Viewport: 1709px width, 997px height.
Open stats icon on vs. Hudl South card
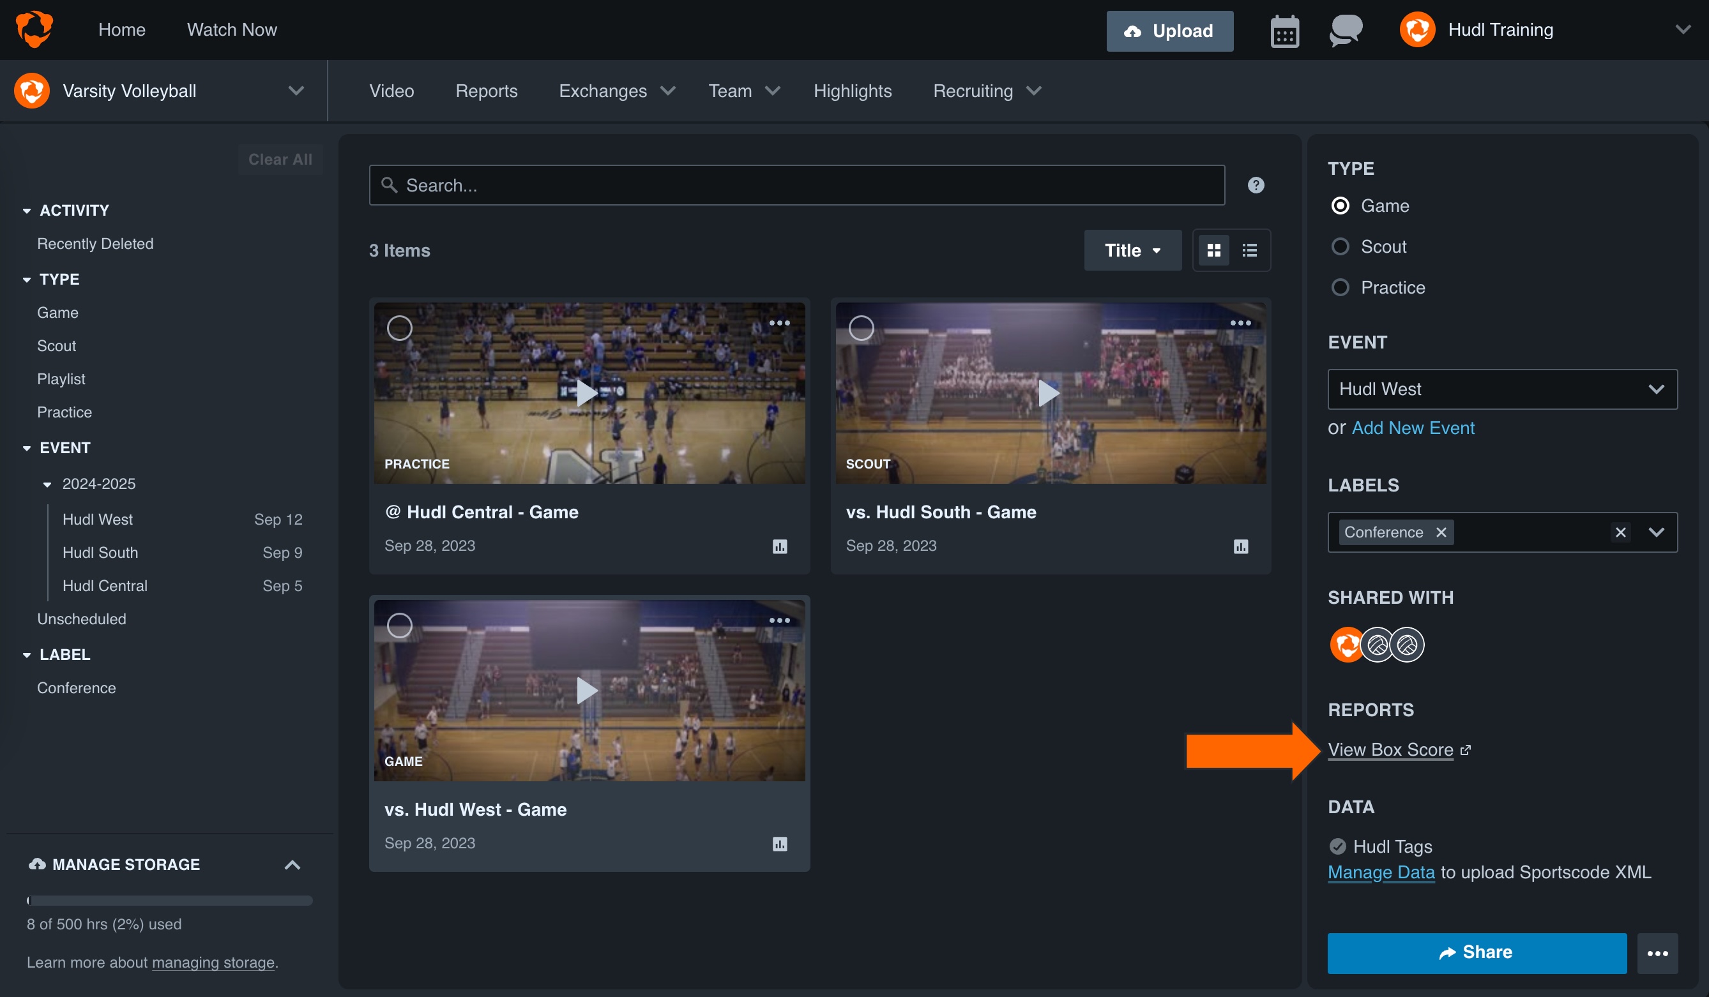[1240, 546]
